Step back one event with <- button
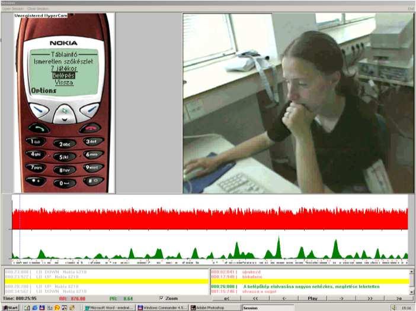 [284, 299]
